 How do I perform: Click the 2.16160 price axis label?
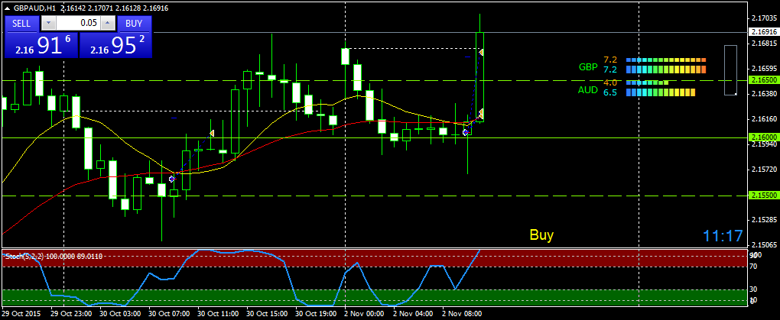coord(765,118)
